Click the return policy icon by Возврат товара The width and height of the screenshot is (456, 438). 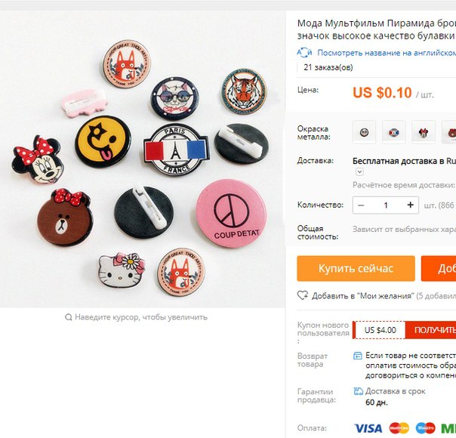[357, 356]
